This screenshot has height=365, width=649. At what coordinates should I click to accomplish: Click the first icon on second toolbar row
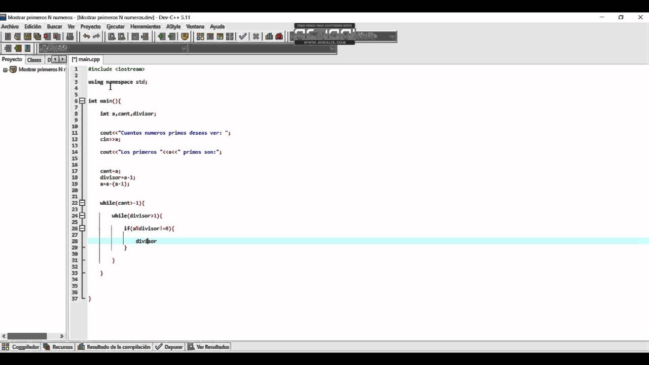8,48
